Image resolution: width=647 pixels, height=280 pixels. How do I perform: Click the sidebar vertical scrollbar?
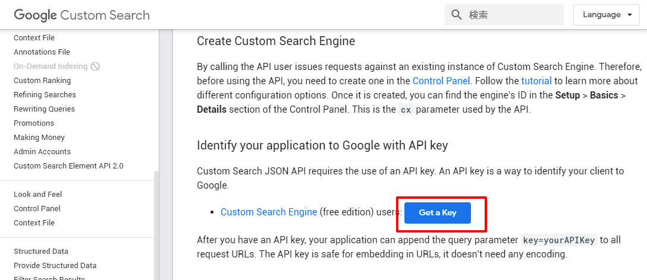[156, 225]
